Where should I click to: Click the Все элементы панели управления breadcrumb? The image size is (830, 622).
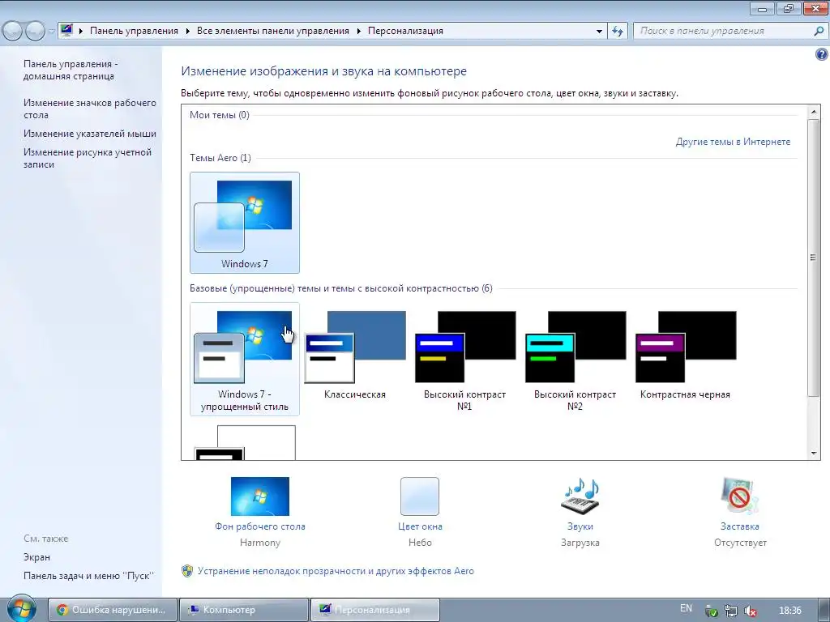pyautogui.click(x=272, y=32)
